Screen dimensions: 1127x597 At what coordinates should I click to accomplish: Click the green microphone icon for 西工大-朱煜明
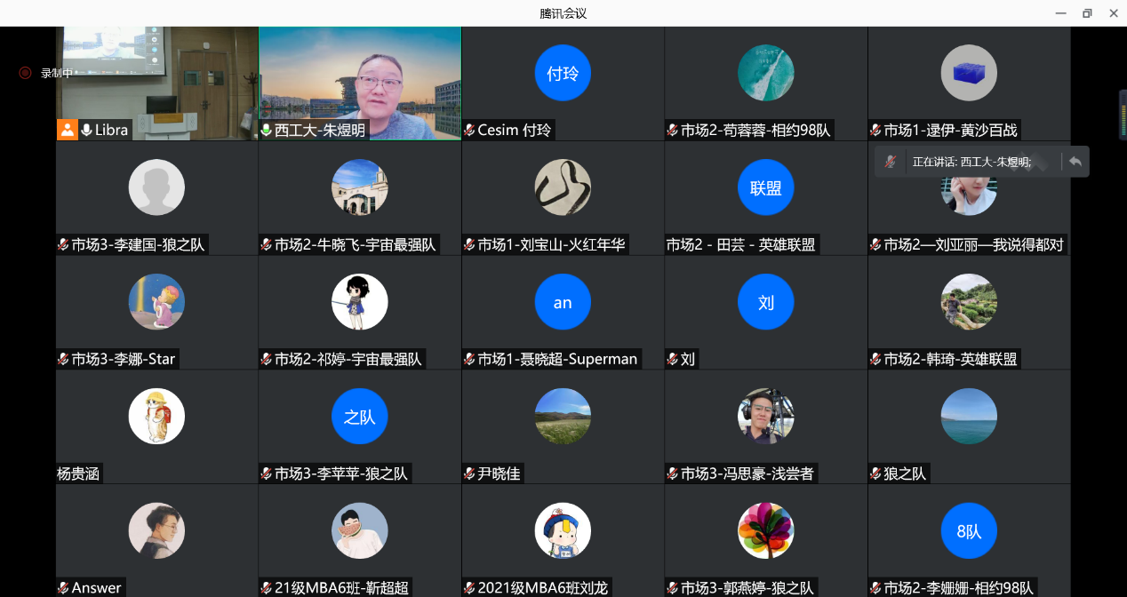coord(266,131)
